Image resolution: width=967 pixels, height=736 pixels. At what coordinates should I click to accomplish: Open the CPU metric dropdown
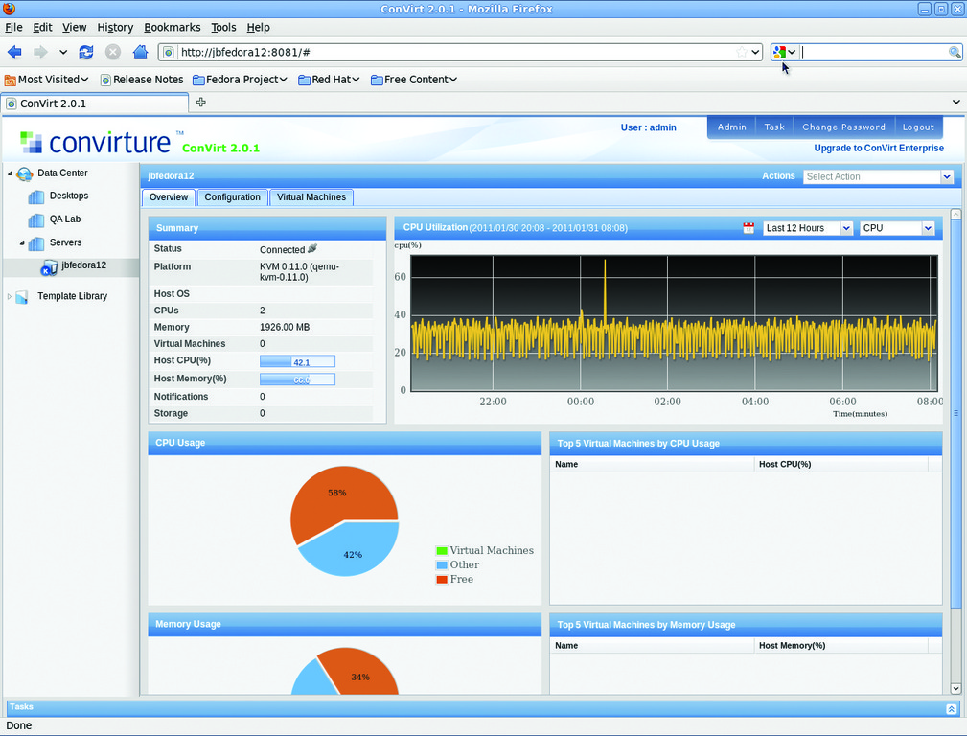[927, 228]
